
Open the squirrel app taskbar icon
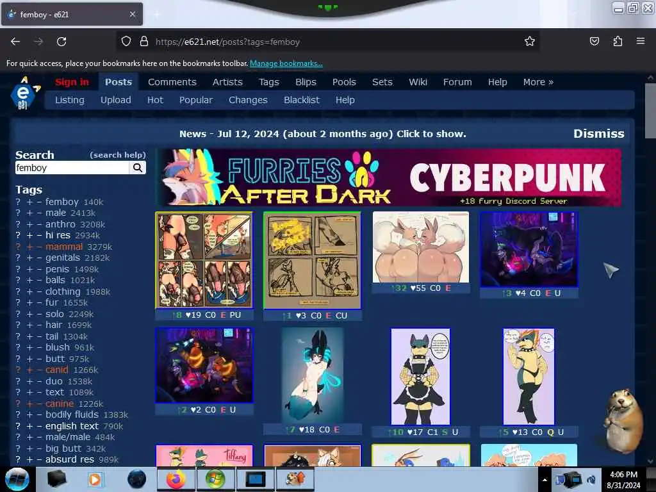[295, 479]
